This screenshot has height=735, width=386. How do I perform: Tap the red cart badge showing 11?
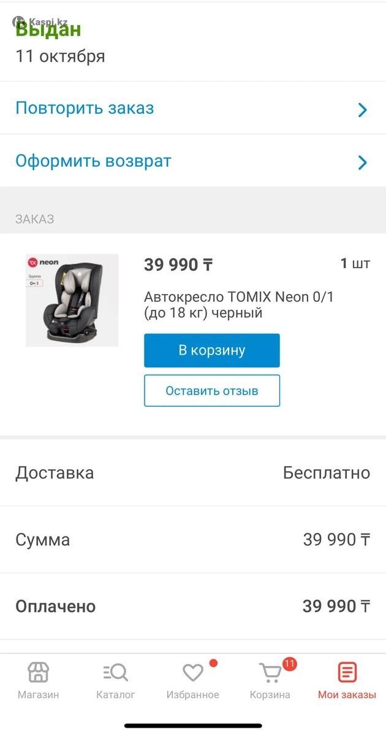click(x=289, y=664)
